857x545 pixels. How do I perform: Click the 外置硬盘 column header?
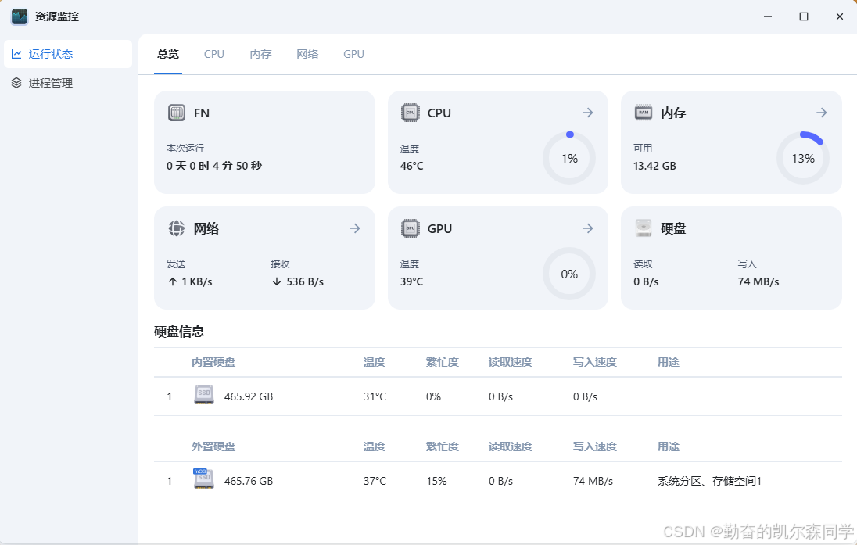[213, 446]
